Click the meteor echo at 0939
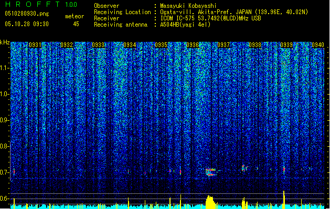330x209 pixels. [x=284, y=170]
